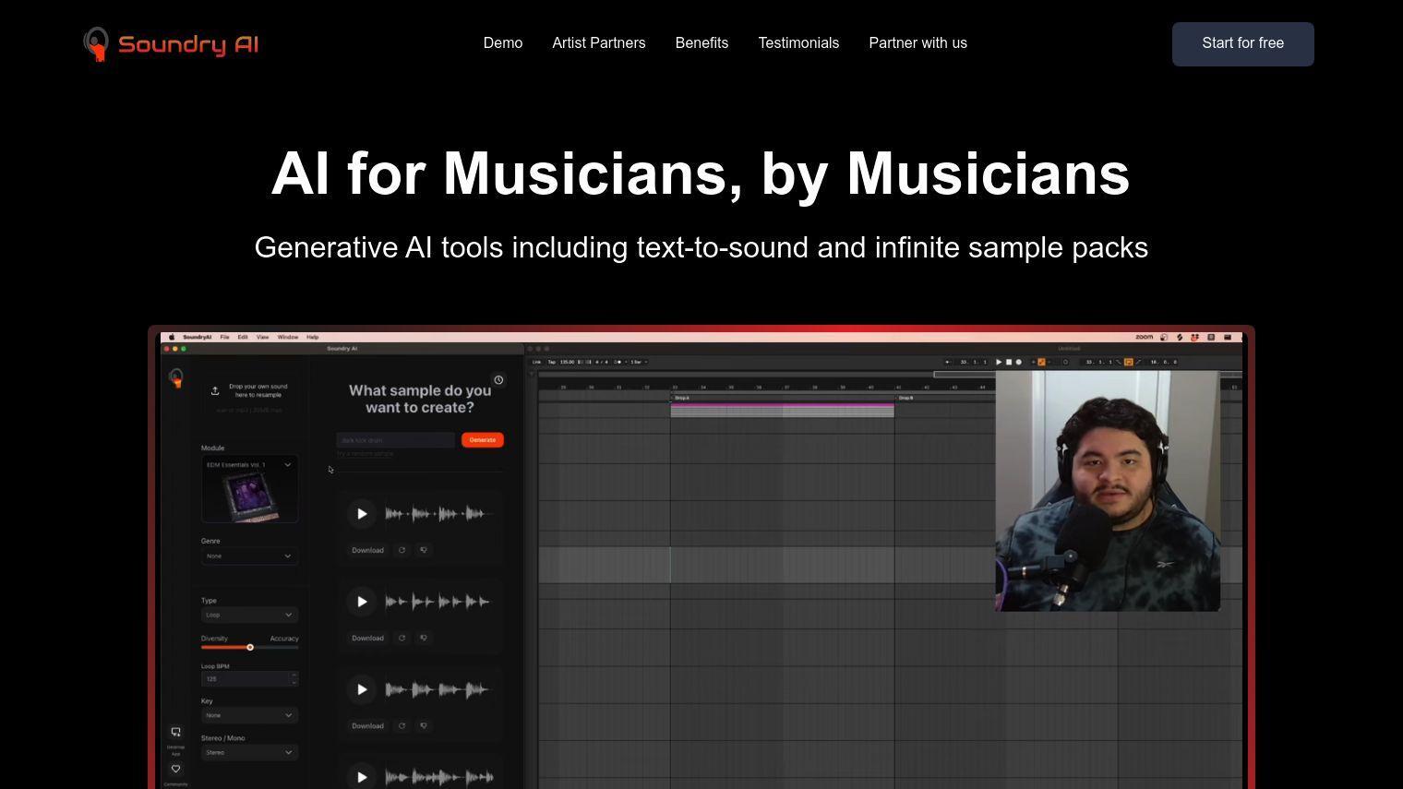The height and width of the screenshot is (789, 1403).
Task: Open the Edit menu in SoundryAI app
Action: (243, 337)
